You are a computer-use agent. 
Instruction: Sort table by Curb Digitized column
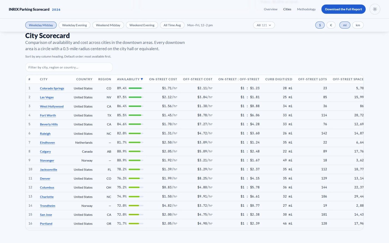click(279, 79)
